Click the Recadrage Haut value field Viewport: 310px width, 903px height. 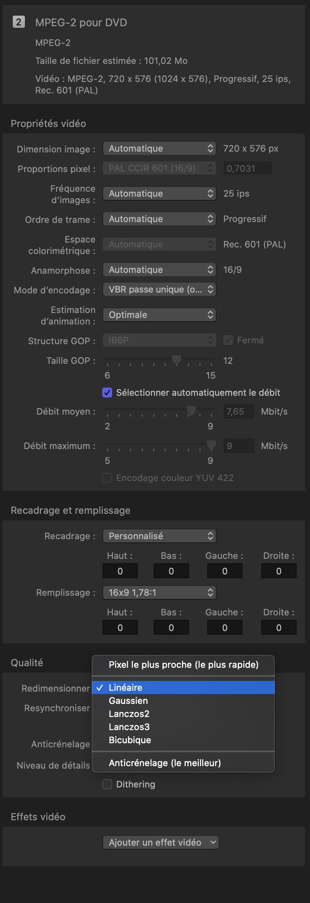[x=120, y=571]
